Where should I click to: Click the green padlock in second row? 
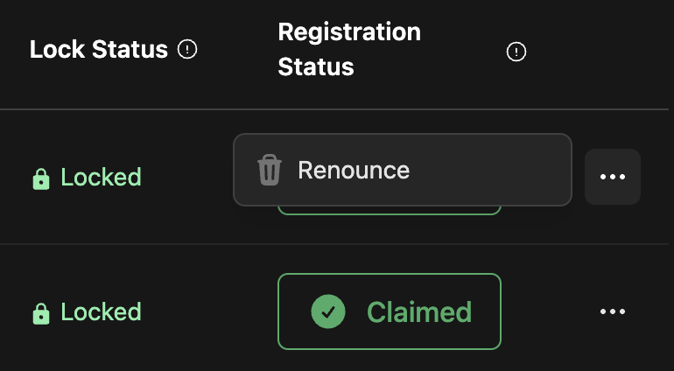click(40, 313)
